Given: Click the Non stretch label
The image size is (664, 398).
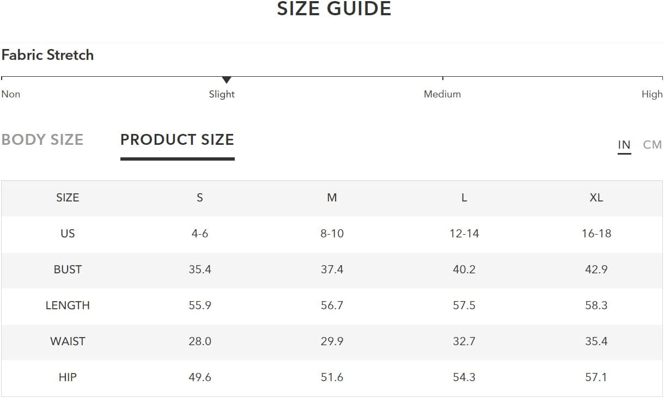Looking at the screenshot, I should click(11, 94).
